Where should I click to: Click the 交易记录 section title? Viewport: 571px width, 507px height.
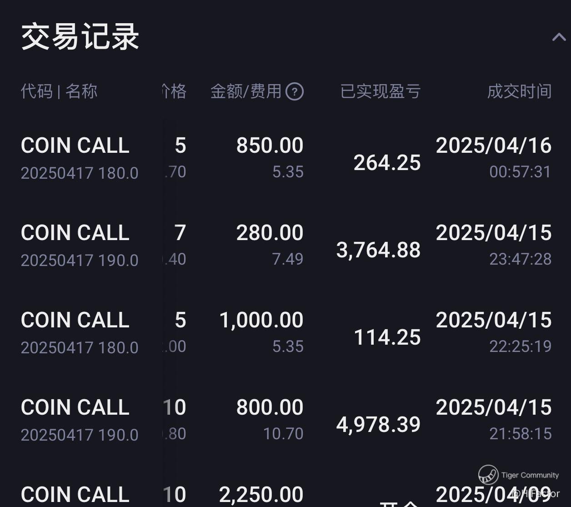coord(80,36)
